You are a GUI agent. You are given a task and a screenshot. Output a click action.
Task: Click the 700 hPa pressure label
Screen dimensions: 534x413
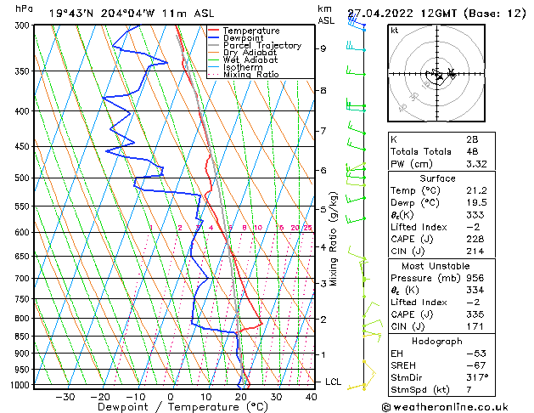point(24,279)
